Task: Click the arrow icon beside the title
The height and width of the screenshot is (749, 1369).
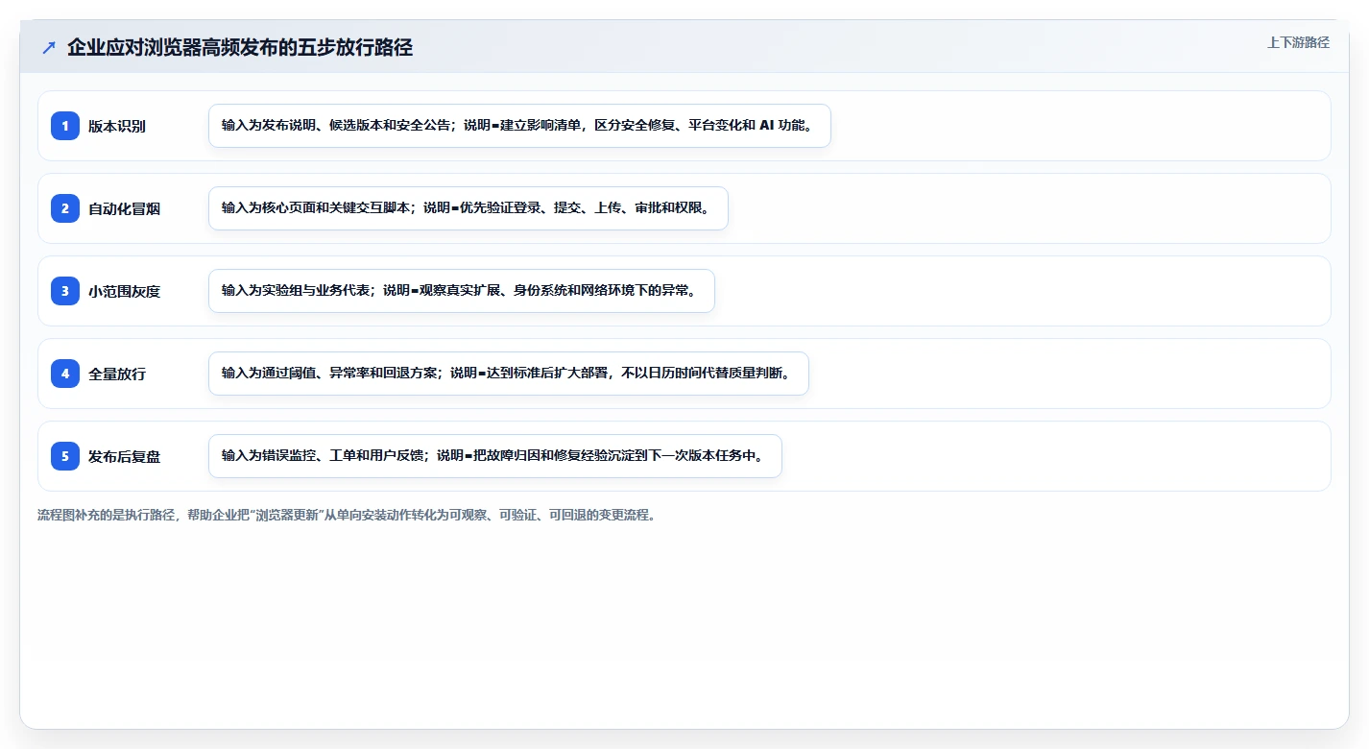Action: pyautogui.click(x=49, y=47)
